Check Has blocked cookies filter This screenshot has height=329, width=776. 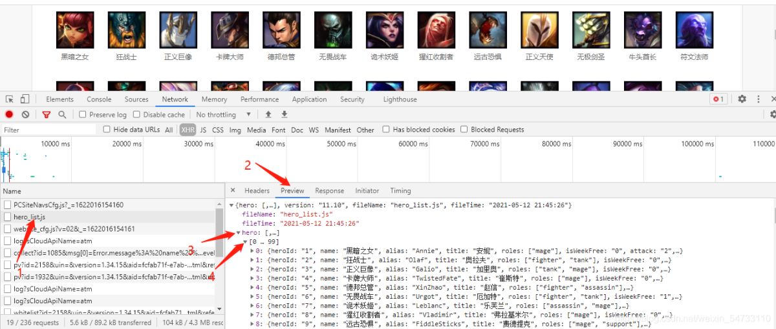[x=386, y=130]
